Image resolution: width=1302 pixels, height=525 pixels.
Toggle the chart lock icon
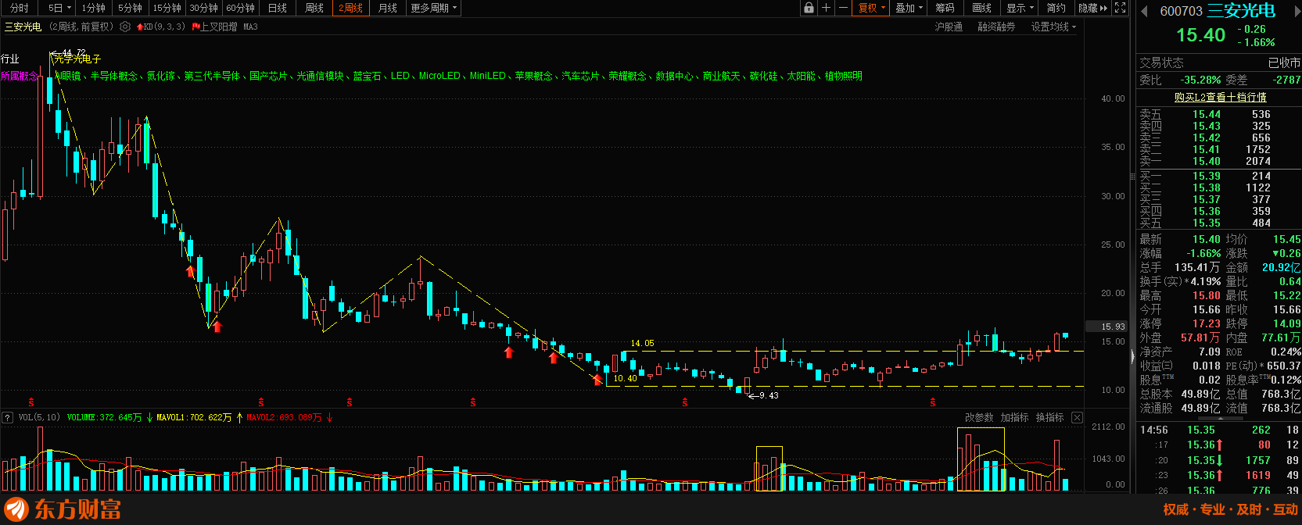point(809,8)
